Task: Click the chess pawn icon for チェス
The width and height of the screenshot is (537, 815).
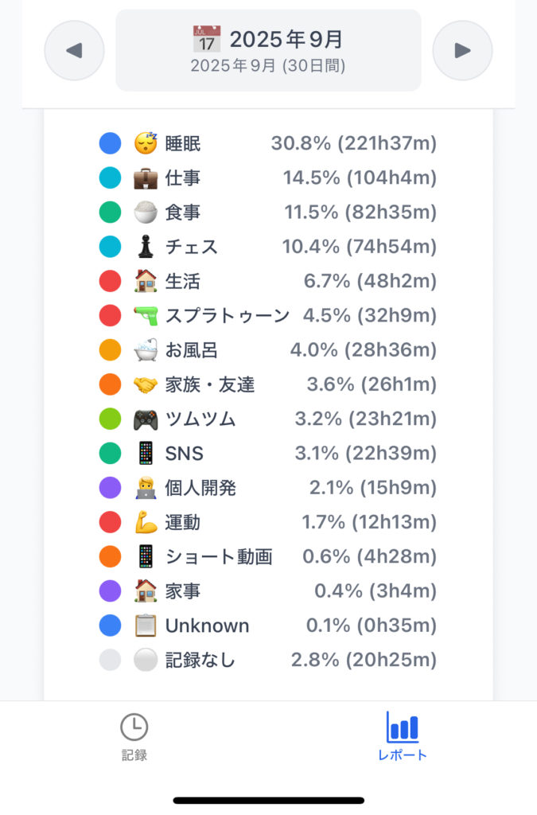Action: 146,247
